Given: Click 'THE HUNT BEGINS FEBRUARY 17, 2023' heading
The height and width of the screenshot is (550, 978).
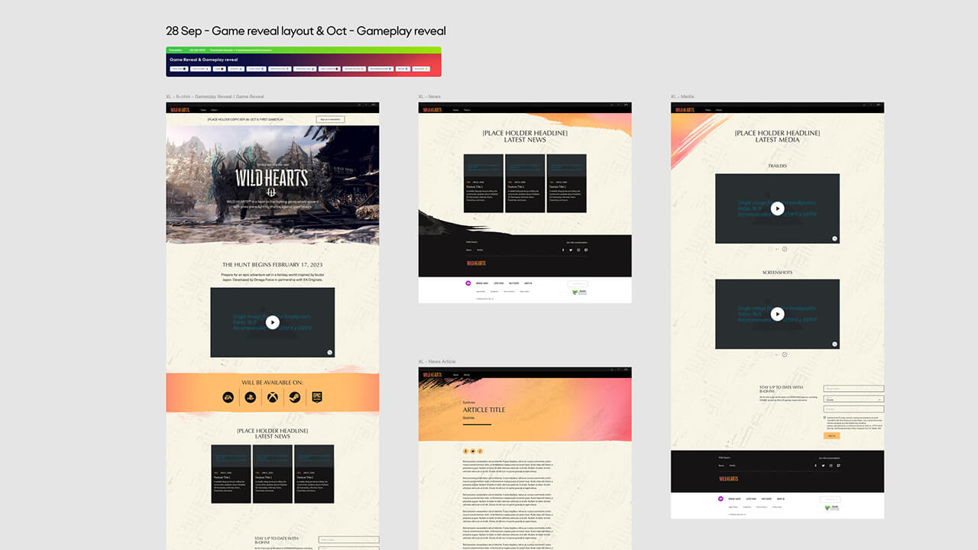Looking at the screenshot, I should pos(273,265).
